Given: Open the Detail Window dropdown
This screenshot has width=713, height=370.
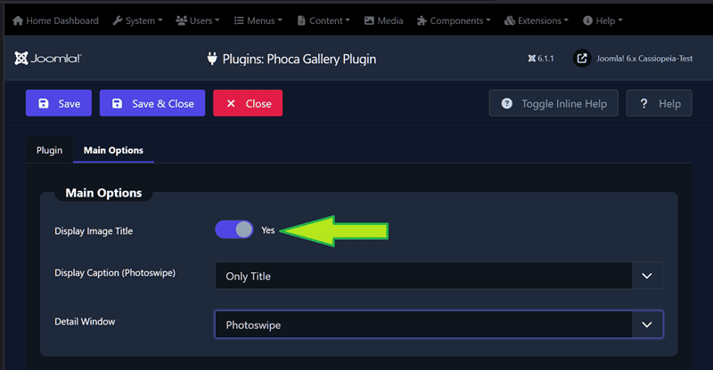Looking at the screenshot, I should coord(438,325).
